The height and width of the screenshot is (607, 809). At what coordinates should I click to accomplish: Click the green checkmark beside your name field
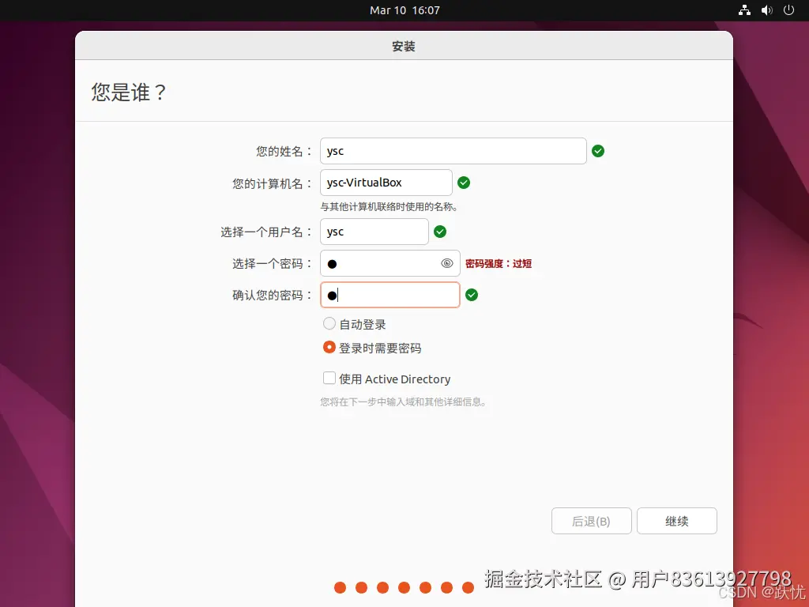click(x=598, y=151)
